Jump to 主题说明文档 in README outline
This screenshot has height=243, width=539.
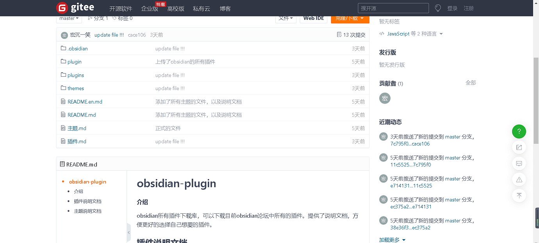(87, 211)
